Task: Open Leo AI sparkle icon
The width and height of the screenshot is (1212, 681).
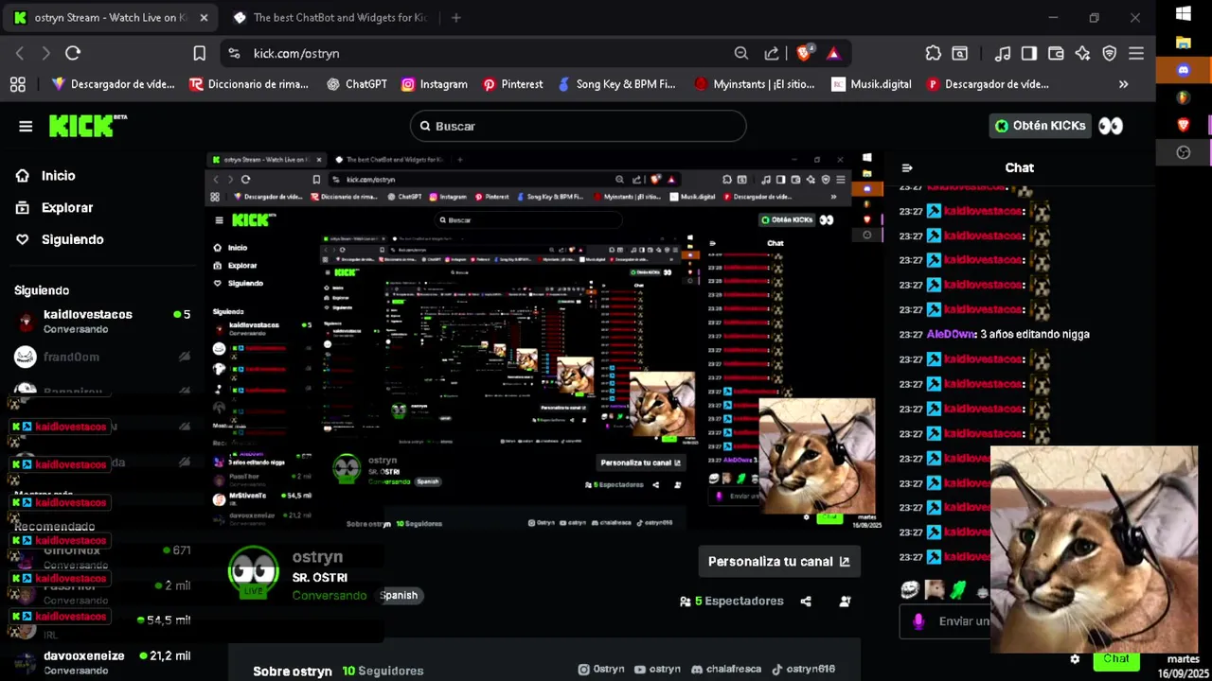Action: [1082, 54]
